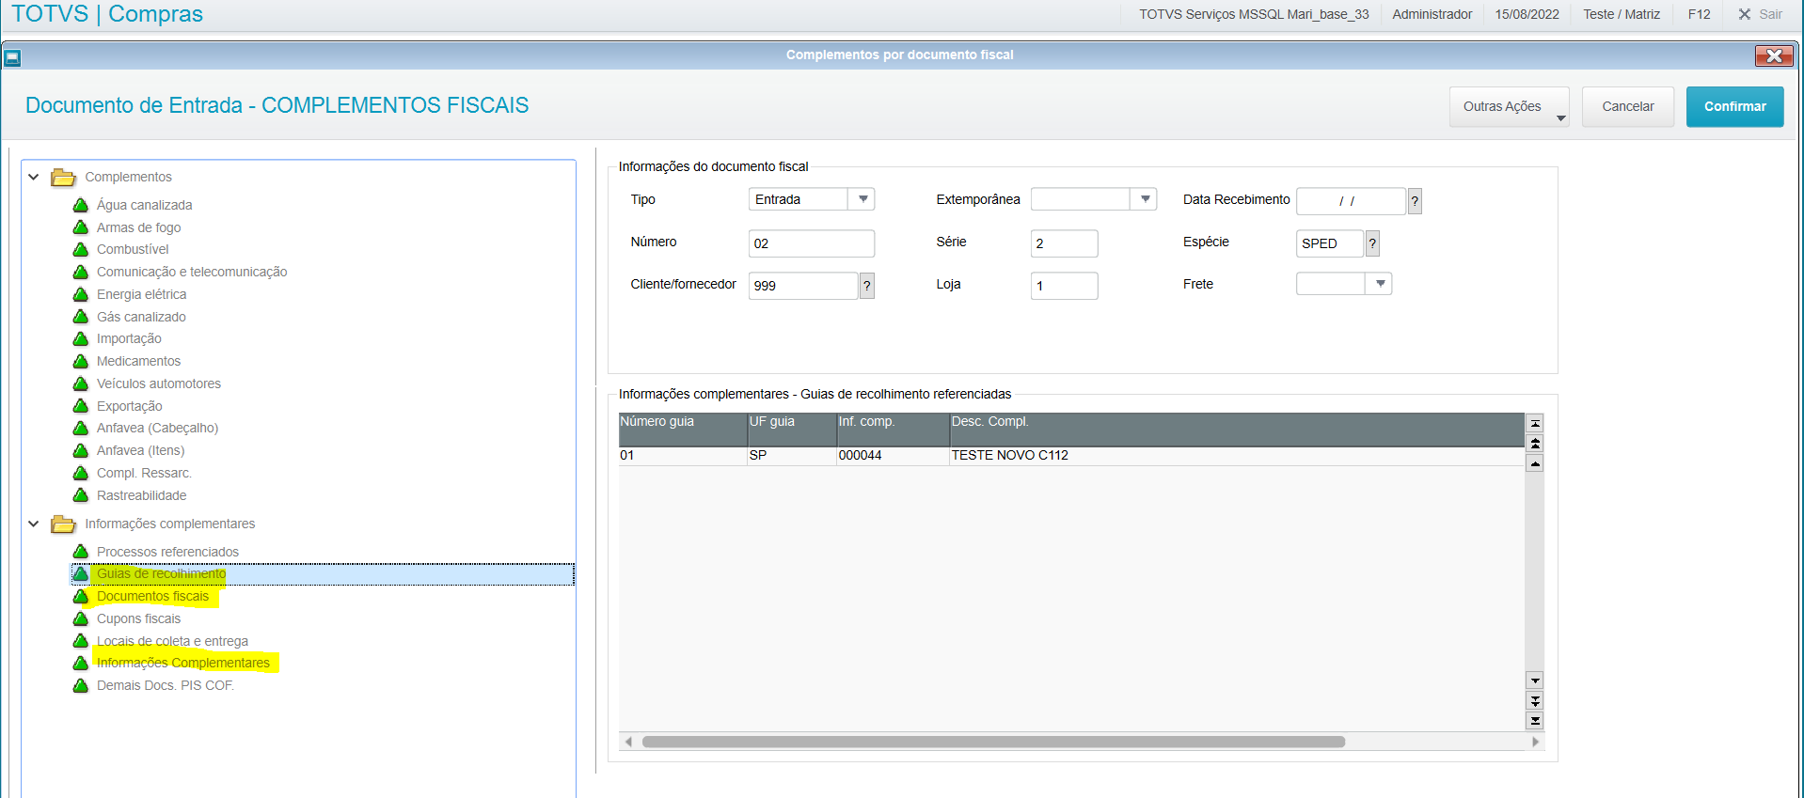Click the green icon beside Água canalizada
This screenshot has height=798, width=1804.
point(81,205)
